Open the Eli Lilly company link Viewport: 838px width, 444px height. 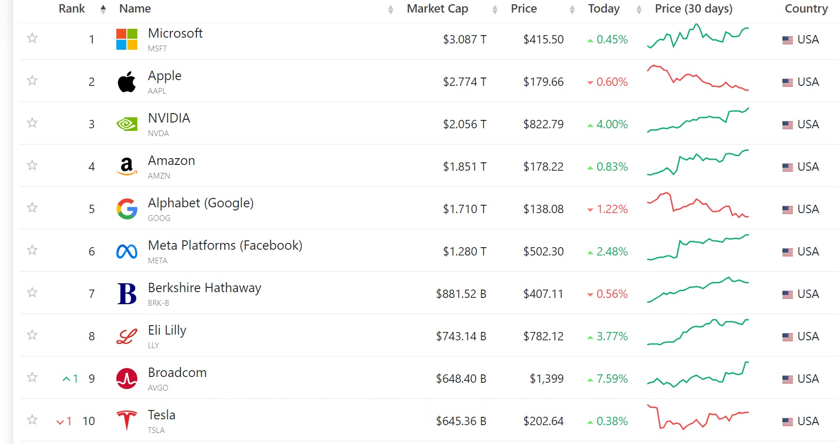point(167,330)
